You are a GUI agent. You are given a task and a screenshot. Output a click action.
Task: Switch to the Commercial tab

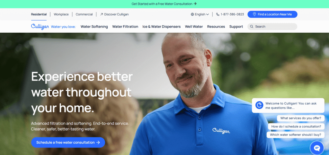(x=84, y=14)
